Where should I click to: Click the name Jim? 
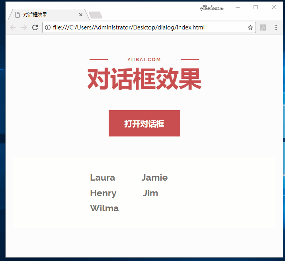(150, 193)
